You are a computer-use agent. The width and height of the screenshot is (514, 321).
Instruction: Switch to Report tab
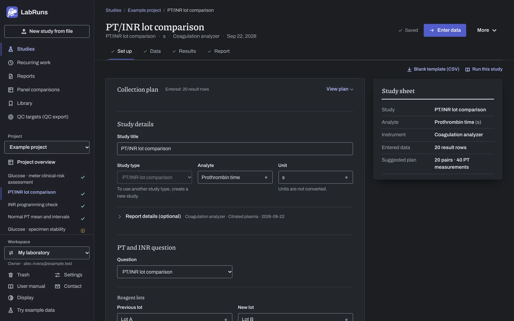(x=219, y=51)
